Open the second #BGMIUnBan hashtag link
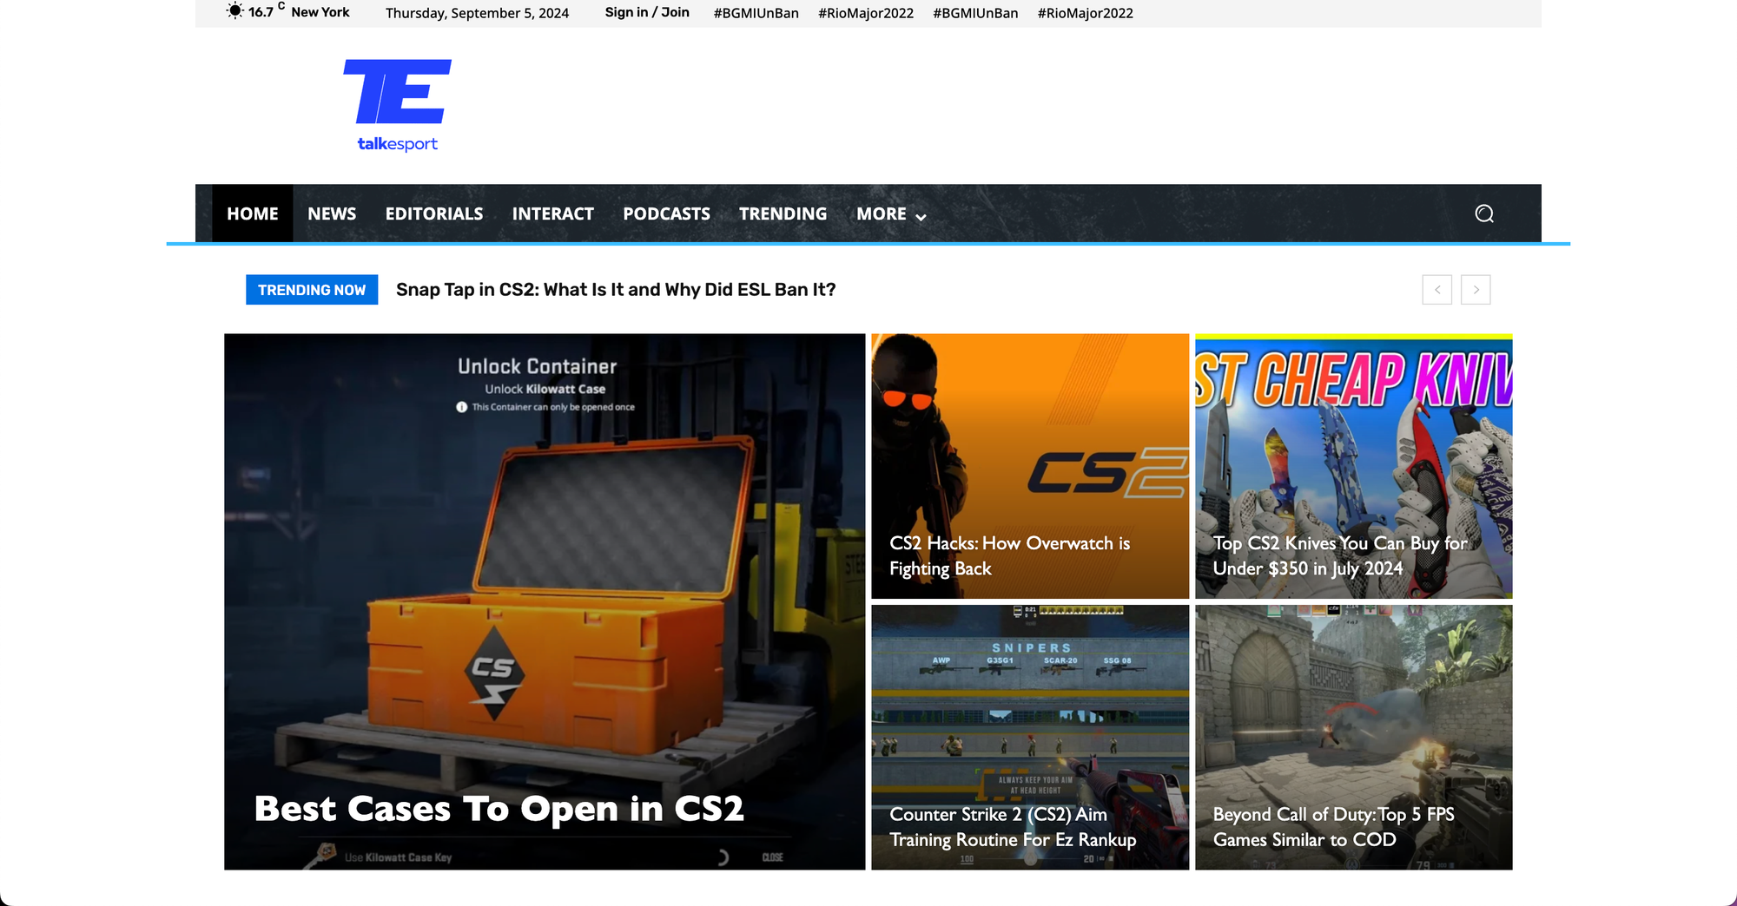 click(975, 13)
